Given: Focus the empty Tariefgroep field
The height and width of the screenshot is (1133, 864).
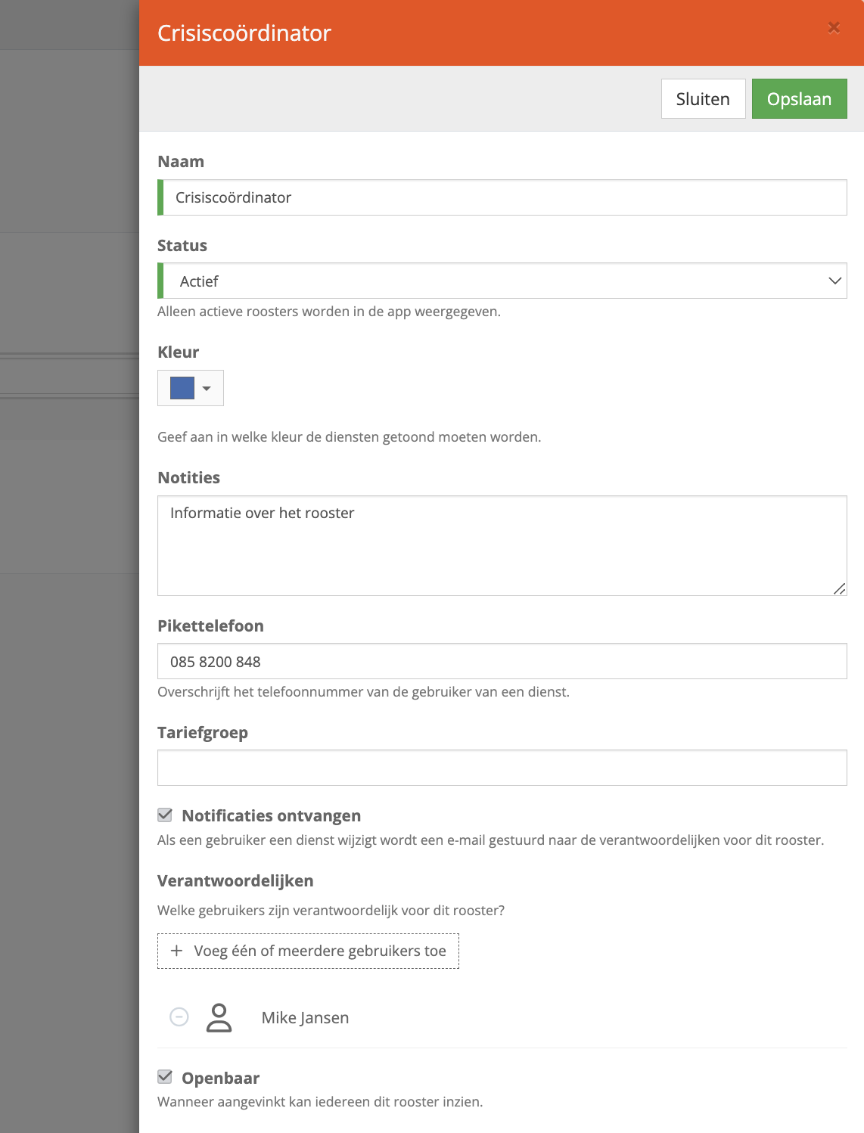Looking at the screenshot, I should point(502,768).
